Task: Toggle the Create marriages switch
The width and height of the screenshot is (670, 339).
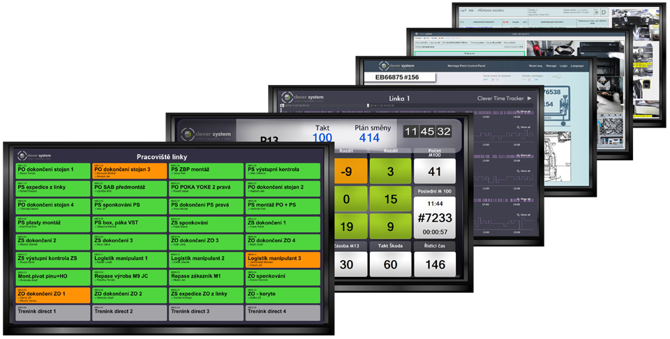Action: pyautogui.click(x=530, y=80)
